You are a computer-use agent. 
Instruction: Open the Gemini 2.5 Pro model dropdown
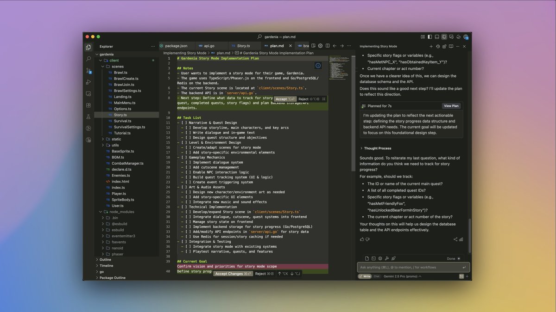point(403,276)
